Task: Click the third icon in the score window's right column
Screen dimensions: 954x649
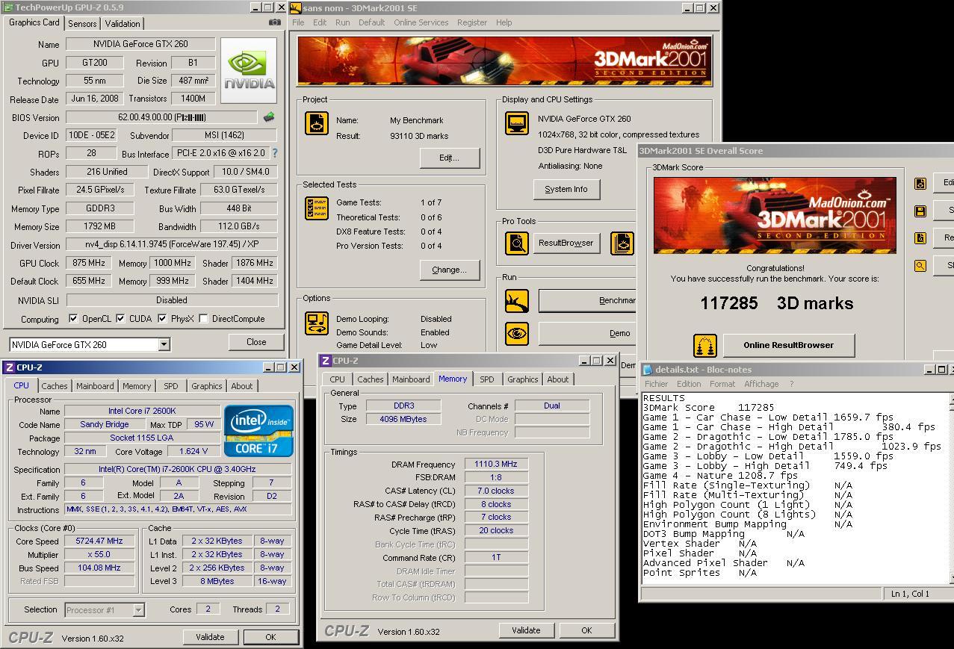Action: tap(920, 238)
